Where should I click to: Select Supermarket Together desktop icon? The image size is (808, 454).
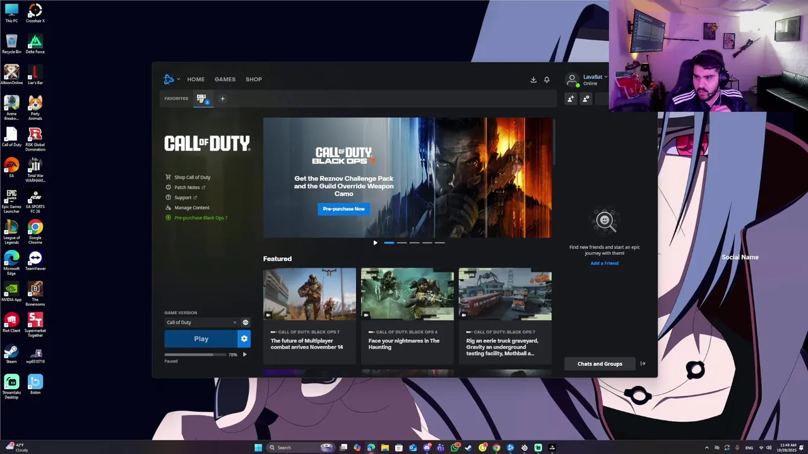coord(35,325)
